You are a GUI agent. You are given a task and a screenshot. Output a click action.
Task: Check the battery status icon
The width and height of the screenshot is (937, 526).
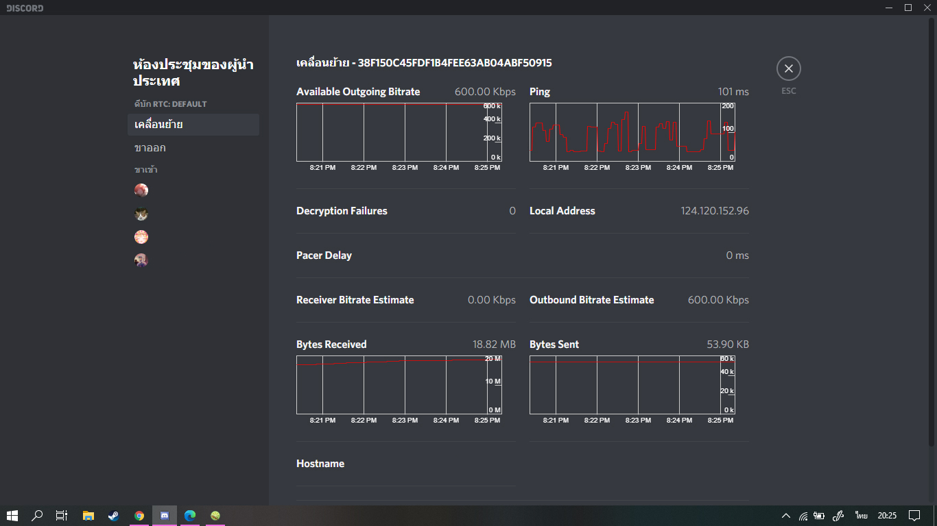(819, 516)
